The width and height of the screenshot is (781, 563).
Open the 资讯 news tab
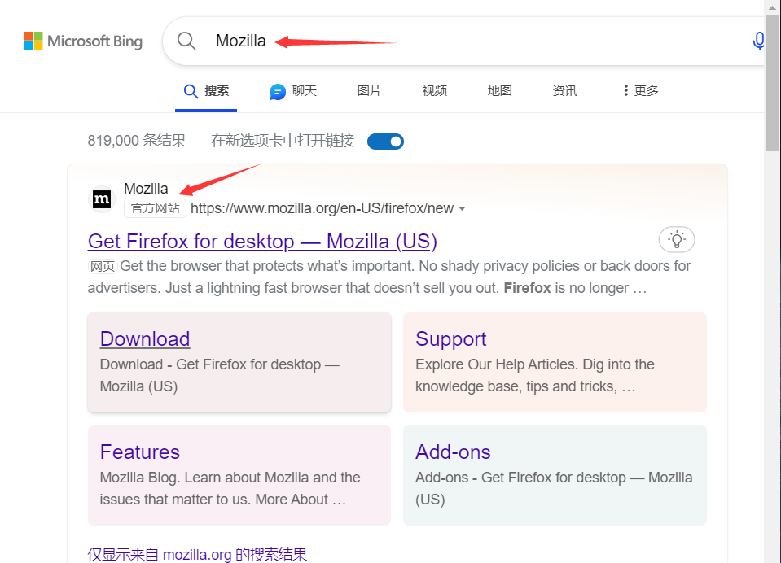[x=565, y=90]
